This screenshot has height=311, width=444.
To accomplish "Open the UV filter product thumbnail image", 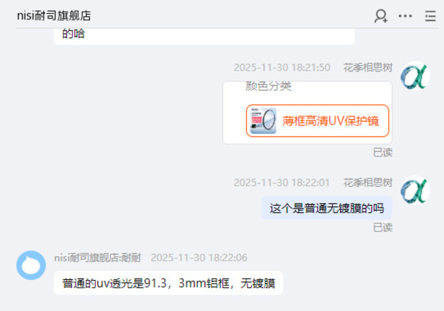I will [x=264, y=121].
